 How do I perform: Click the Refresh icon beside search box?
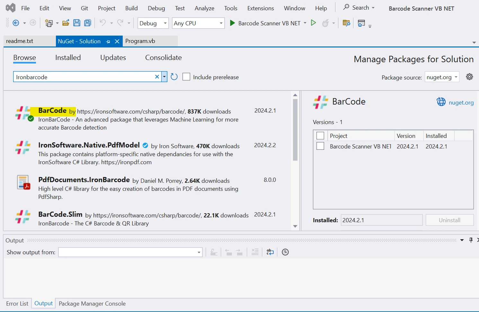click(174, 77)
